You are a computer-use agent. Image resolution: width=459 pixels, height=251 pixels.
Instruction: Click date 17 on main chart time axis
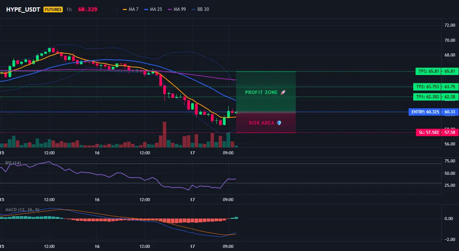(192, 153)
